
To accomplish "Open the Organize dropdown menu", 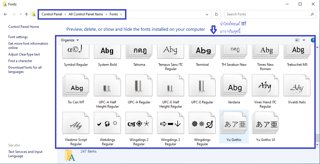I will [x=70, y=40].
